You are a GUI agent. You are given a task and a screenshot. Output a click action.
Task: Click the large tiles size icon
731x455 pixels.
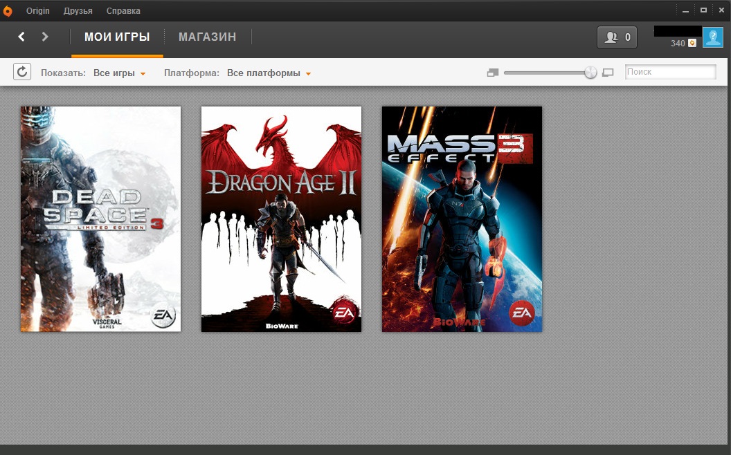pyautogui.click(x=608, y=73)
